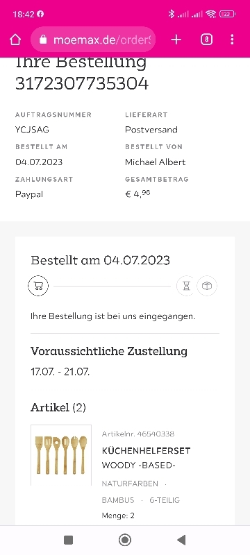Tap the order number 3172307735304 heading

point(82,84)
